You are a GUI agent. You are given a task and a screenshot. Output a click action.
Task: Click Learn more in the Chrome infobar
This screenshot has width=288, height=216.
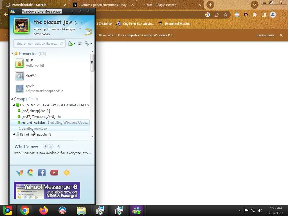265,35
